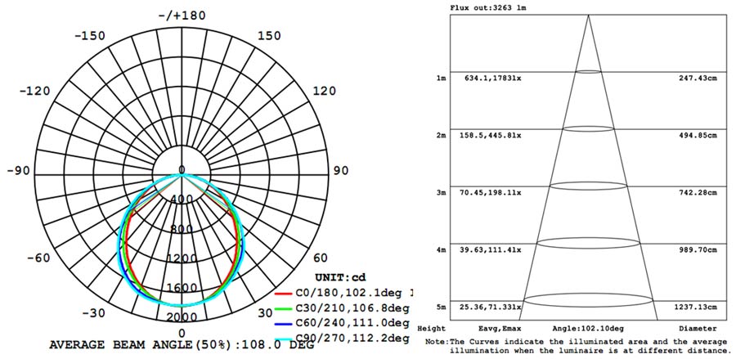Click the red C0/180 legend line
This screenshot has height=359, width=736.
[284, 293]
